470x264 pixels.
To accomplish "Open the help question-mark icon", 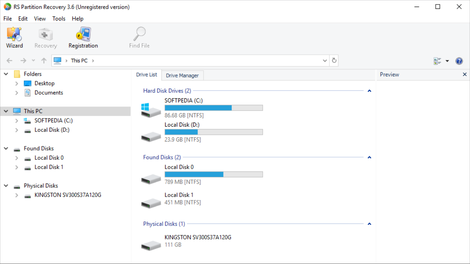I will (459, 61).
